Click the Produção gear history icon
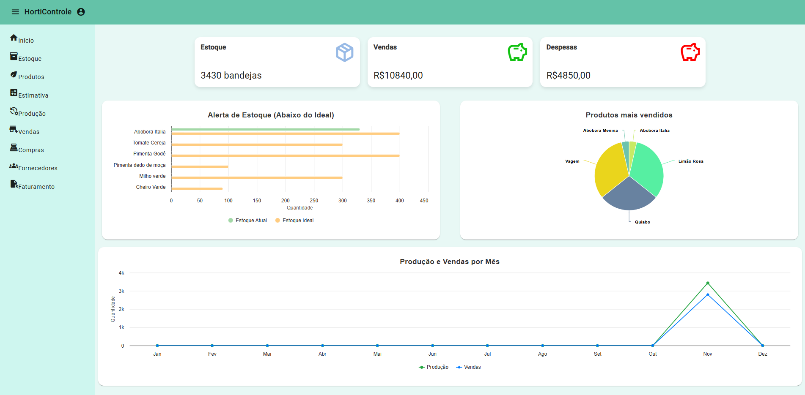The width and height of the screenshot is (805, 395). [x=14, y=111]
